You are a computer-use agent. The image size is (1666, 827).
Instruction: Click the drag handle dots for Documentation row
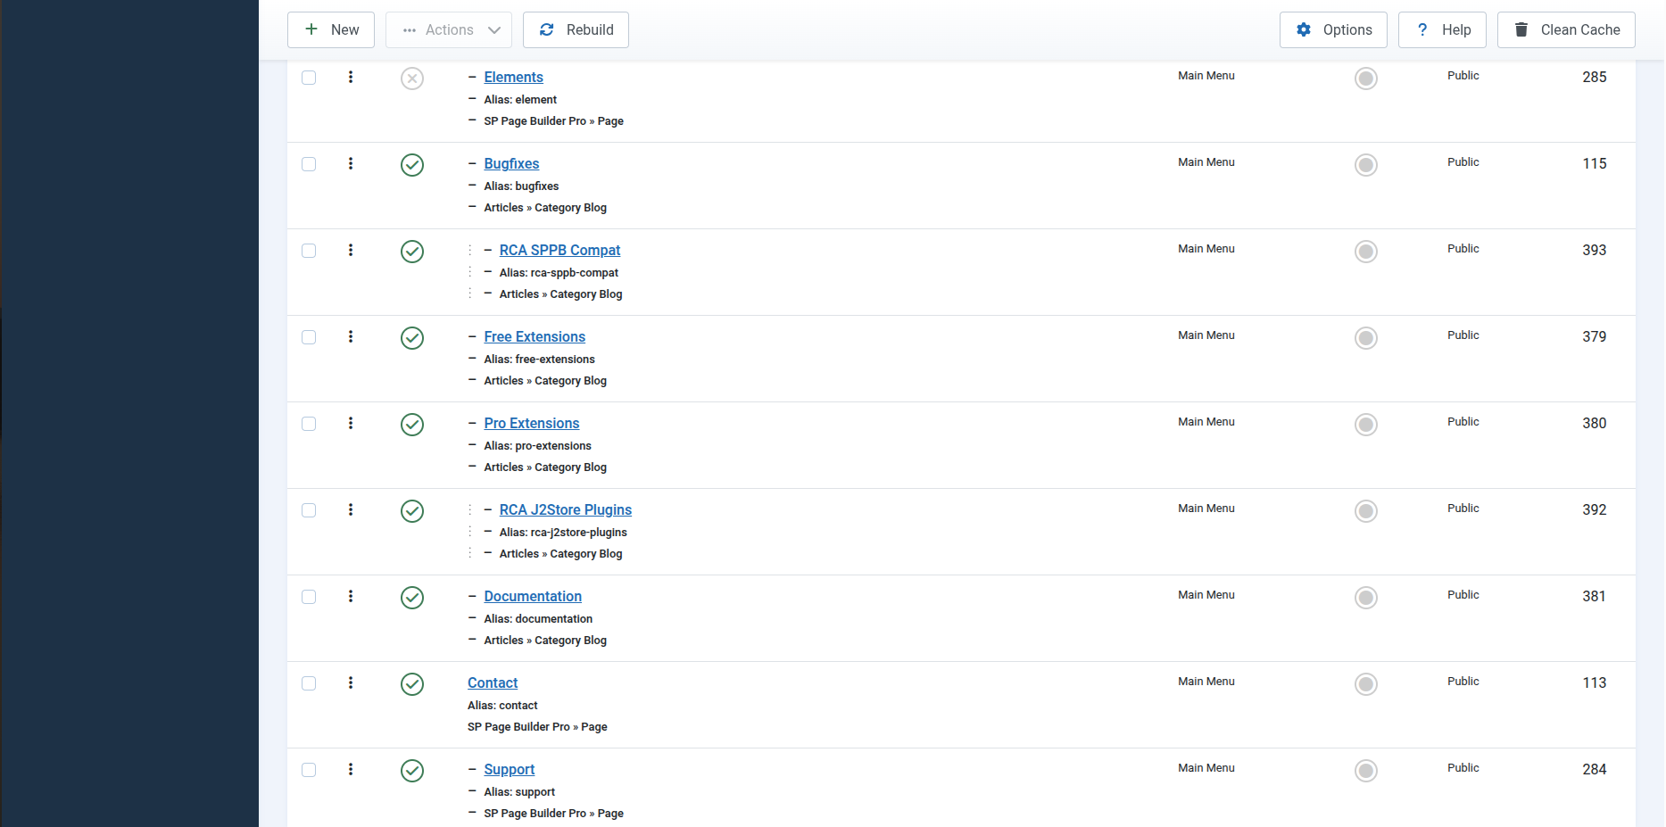click(351, 596)
